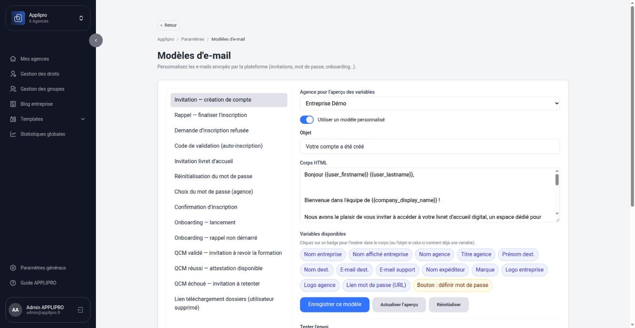This screenshot has height=328, width=635.
Task: Click the Réinitialiser button
Action: [449, 305]
